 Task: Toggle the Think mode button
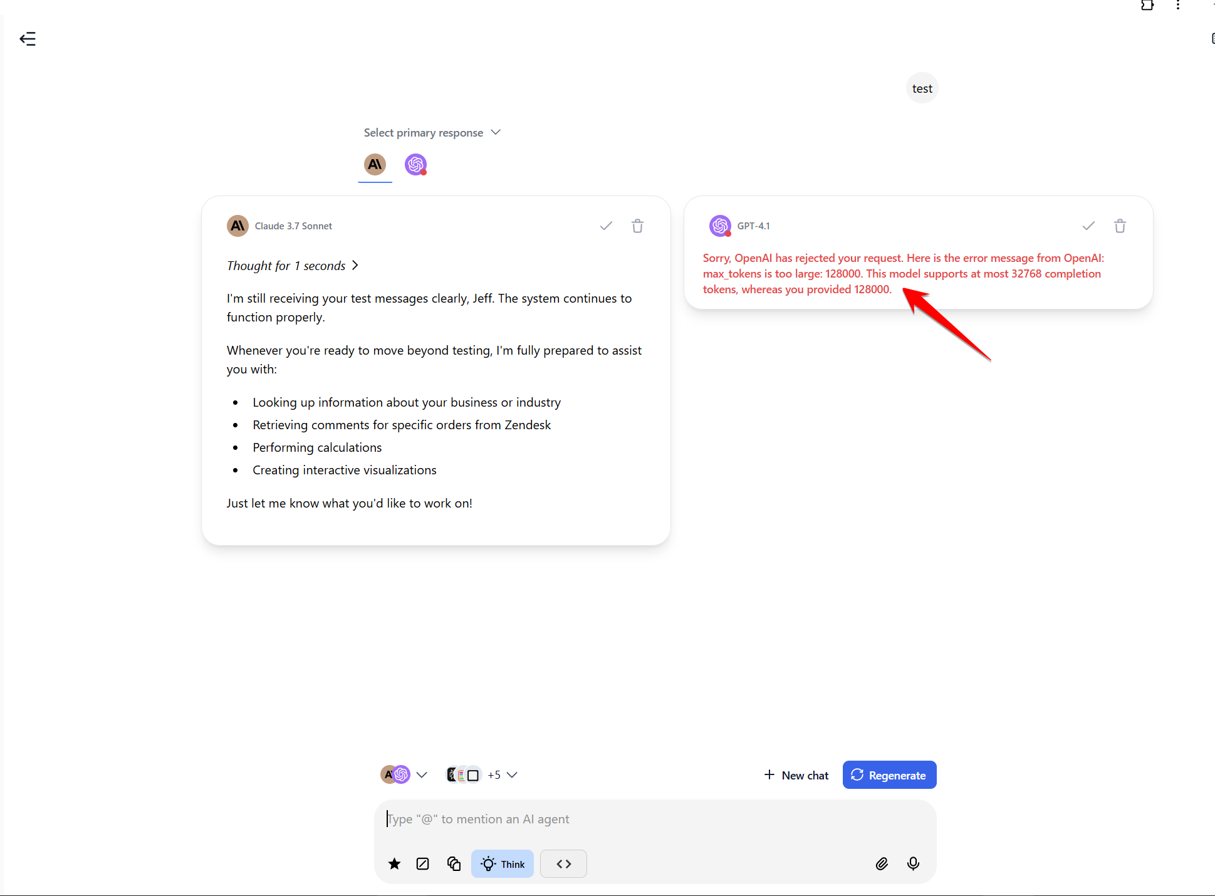[x=503, y=864]
